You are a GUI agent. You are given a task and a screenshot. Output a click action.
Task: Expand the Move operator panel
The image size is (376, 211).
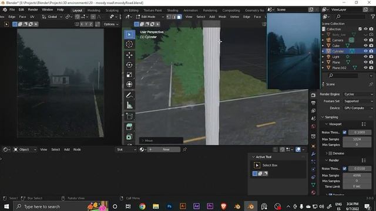[161, 141]
